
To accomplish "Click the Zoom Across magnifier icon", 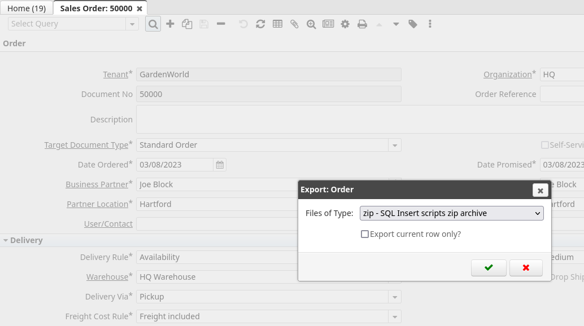I will [311, 24].
